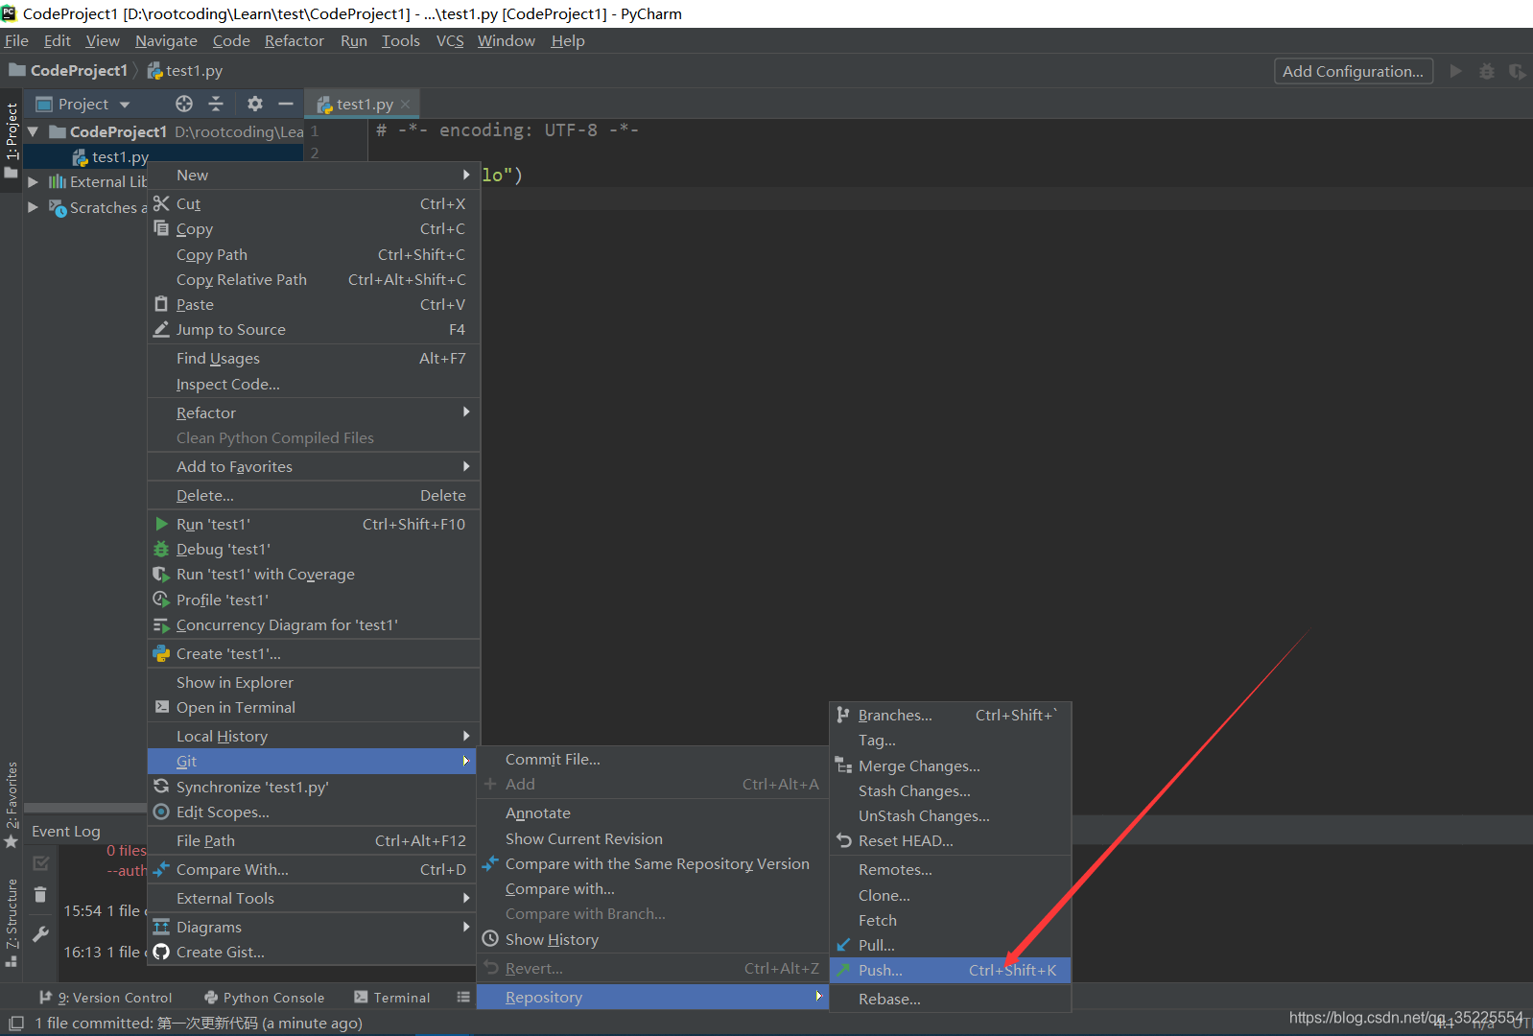This screenshot has height=1036, width=1533.
Task: Toggle the Terminal tool window
Action: pyautogui.click(x=392, y=998)
